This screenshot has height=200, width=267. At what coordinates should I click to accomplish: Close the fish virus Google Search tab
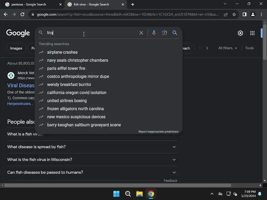pyautogui.click(x=123, y=4)
